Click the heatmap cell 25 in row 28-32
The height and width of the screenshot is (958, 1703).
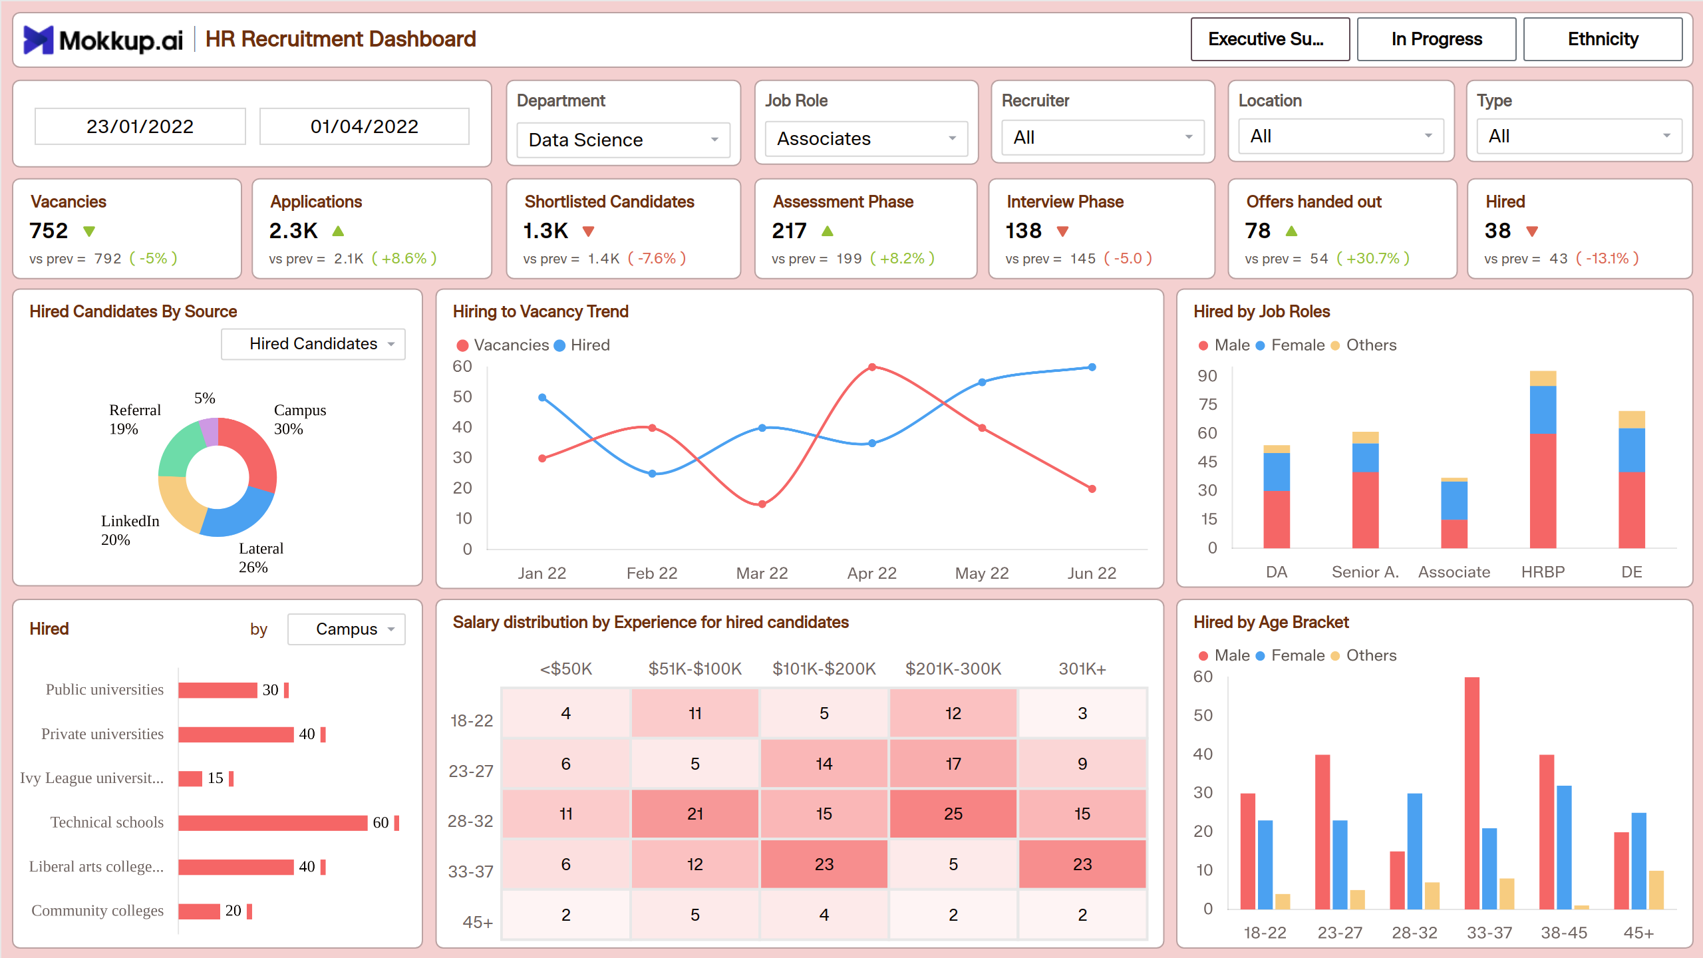953,814
